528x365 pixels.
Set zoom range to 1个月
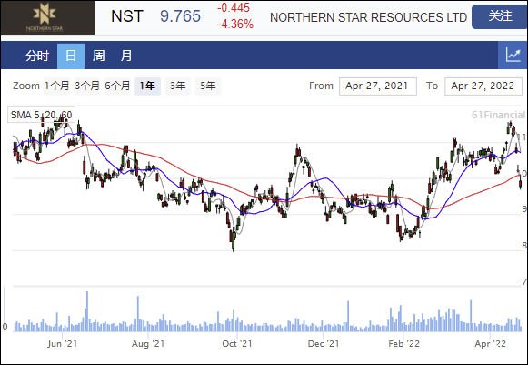(x=57, y=86)
